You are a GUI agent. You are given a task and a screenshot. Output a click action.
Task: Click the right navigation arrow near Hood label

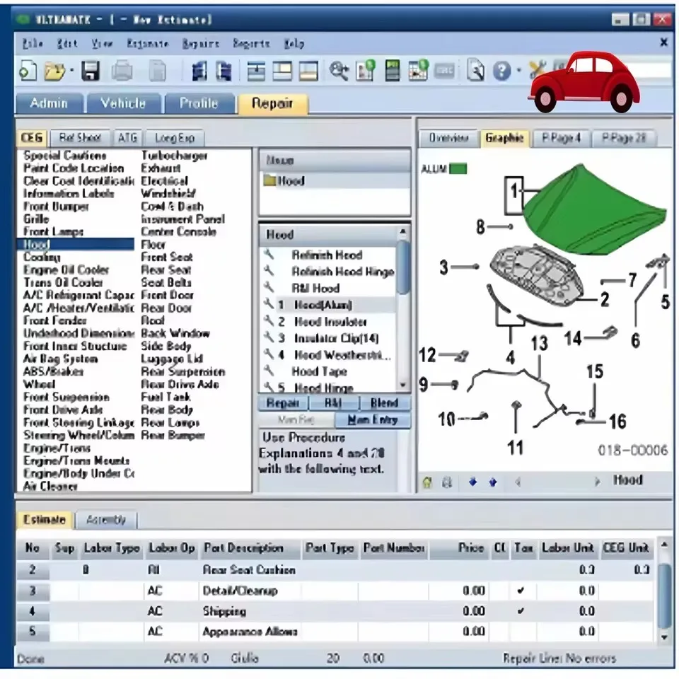pyautogui.click(x=598, y=482)
